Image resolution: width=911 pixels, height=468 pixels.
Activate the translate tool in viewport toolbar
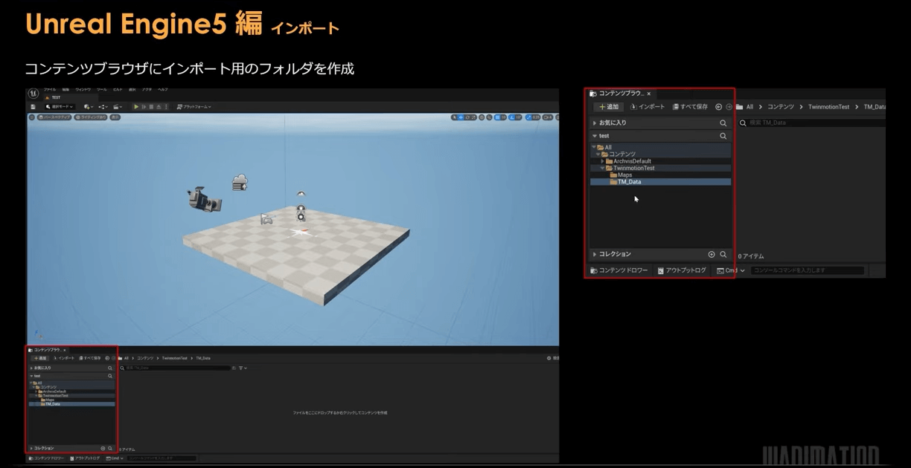[x=461, y=117]
